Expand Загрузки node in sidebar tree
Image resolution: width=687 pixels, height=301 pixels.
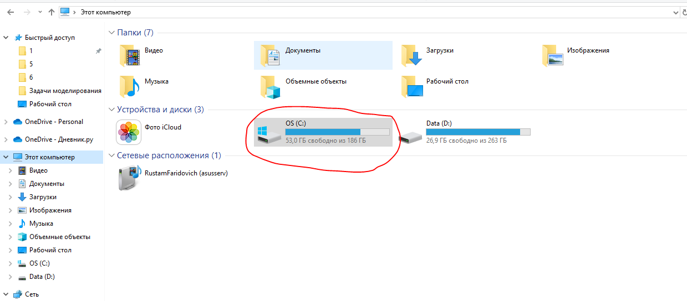(10, 197)
